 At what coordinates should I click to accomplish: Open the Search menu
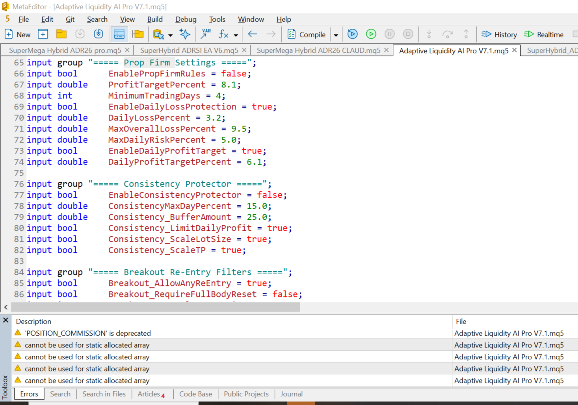(x=97, y=19)
